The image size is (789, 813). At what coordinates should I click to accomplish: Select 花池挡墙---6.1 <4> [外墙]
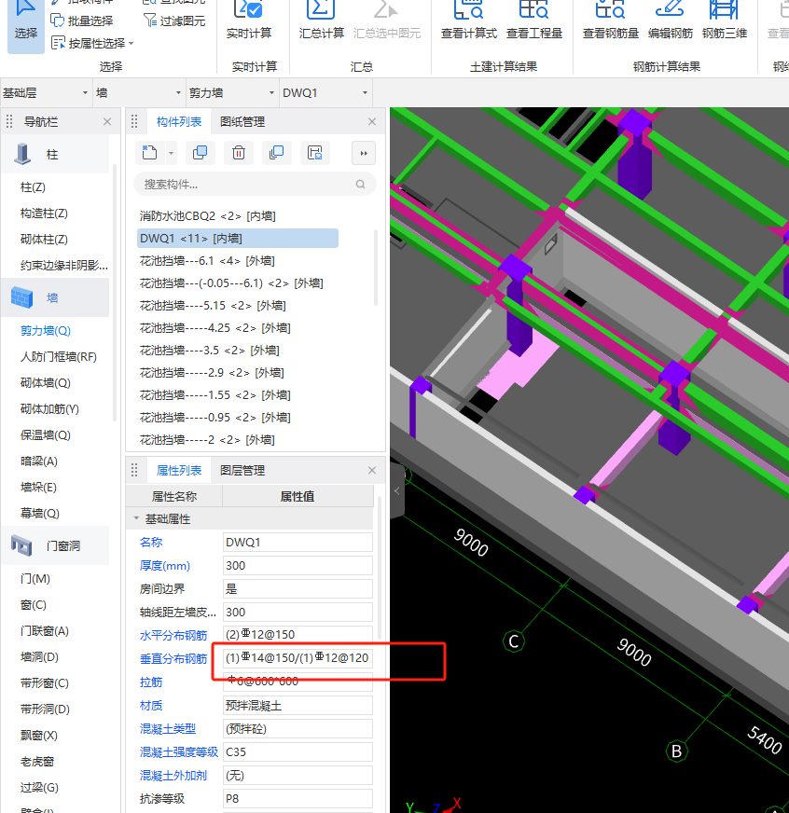pyautogui.click(x=207, y=261)
